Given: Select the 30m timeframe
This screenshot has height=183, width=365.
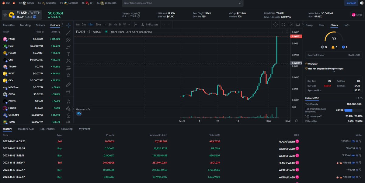Looking at the screenshot, I should [98, 24].
